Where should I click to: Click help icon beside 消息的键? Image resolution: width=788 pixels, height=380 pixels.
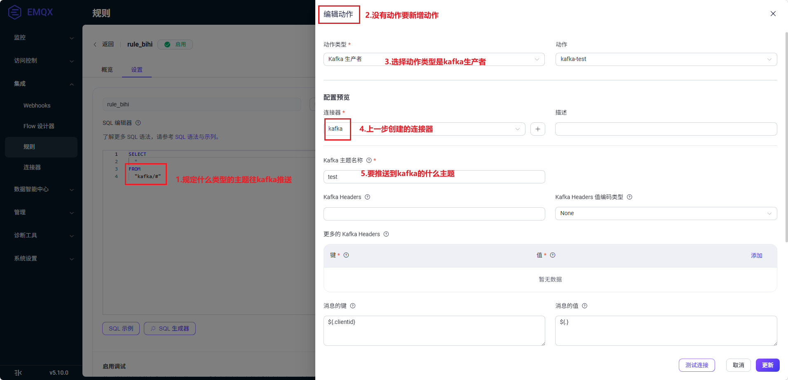(x=353, y=306)
